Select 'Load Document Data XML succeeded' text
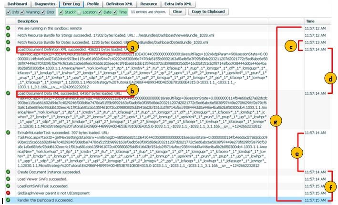This screenshot has height=205, width=338. pos(48,93)
